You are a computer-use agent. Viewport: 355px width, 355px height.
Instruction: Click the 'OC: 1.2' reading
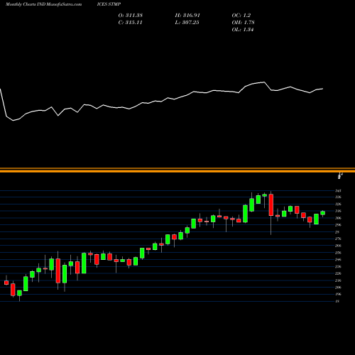[241, 16]
